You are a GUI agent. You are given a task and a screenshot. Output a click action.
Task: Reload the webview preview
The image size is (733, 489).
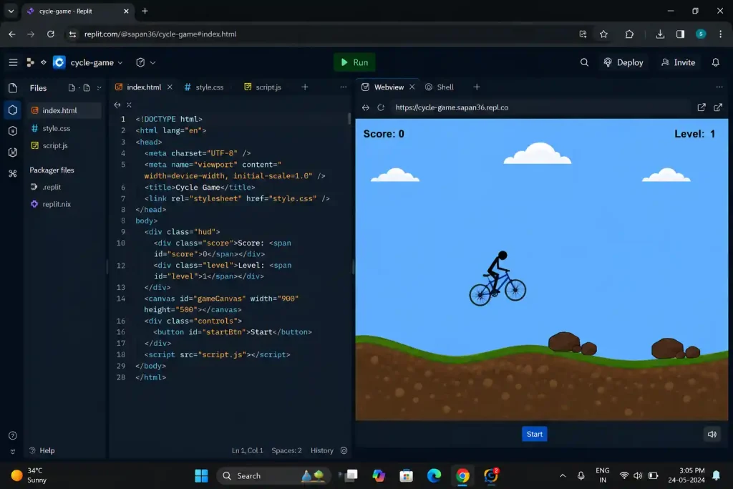pyautogui.click(x=381, y=107)
